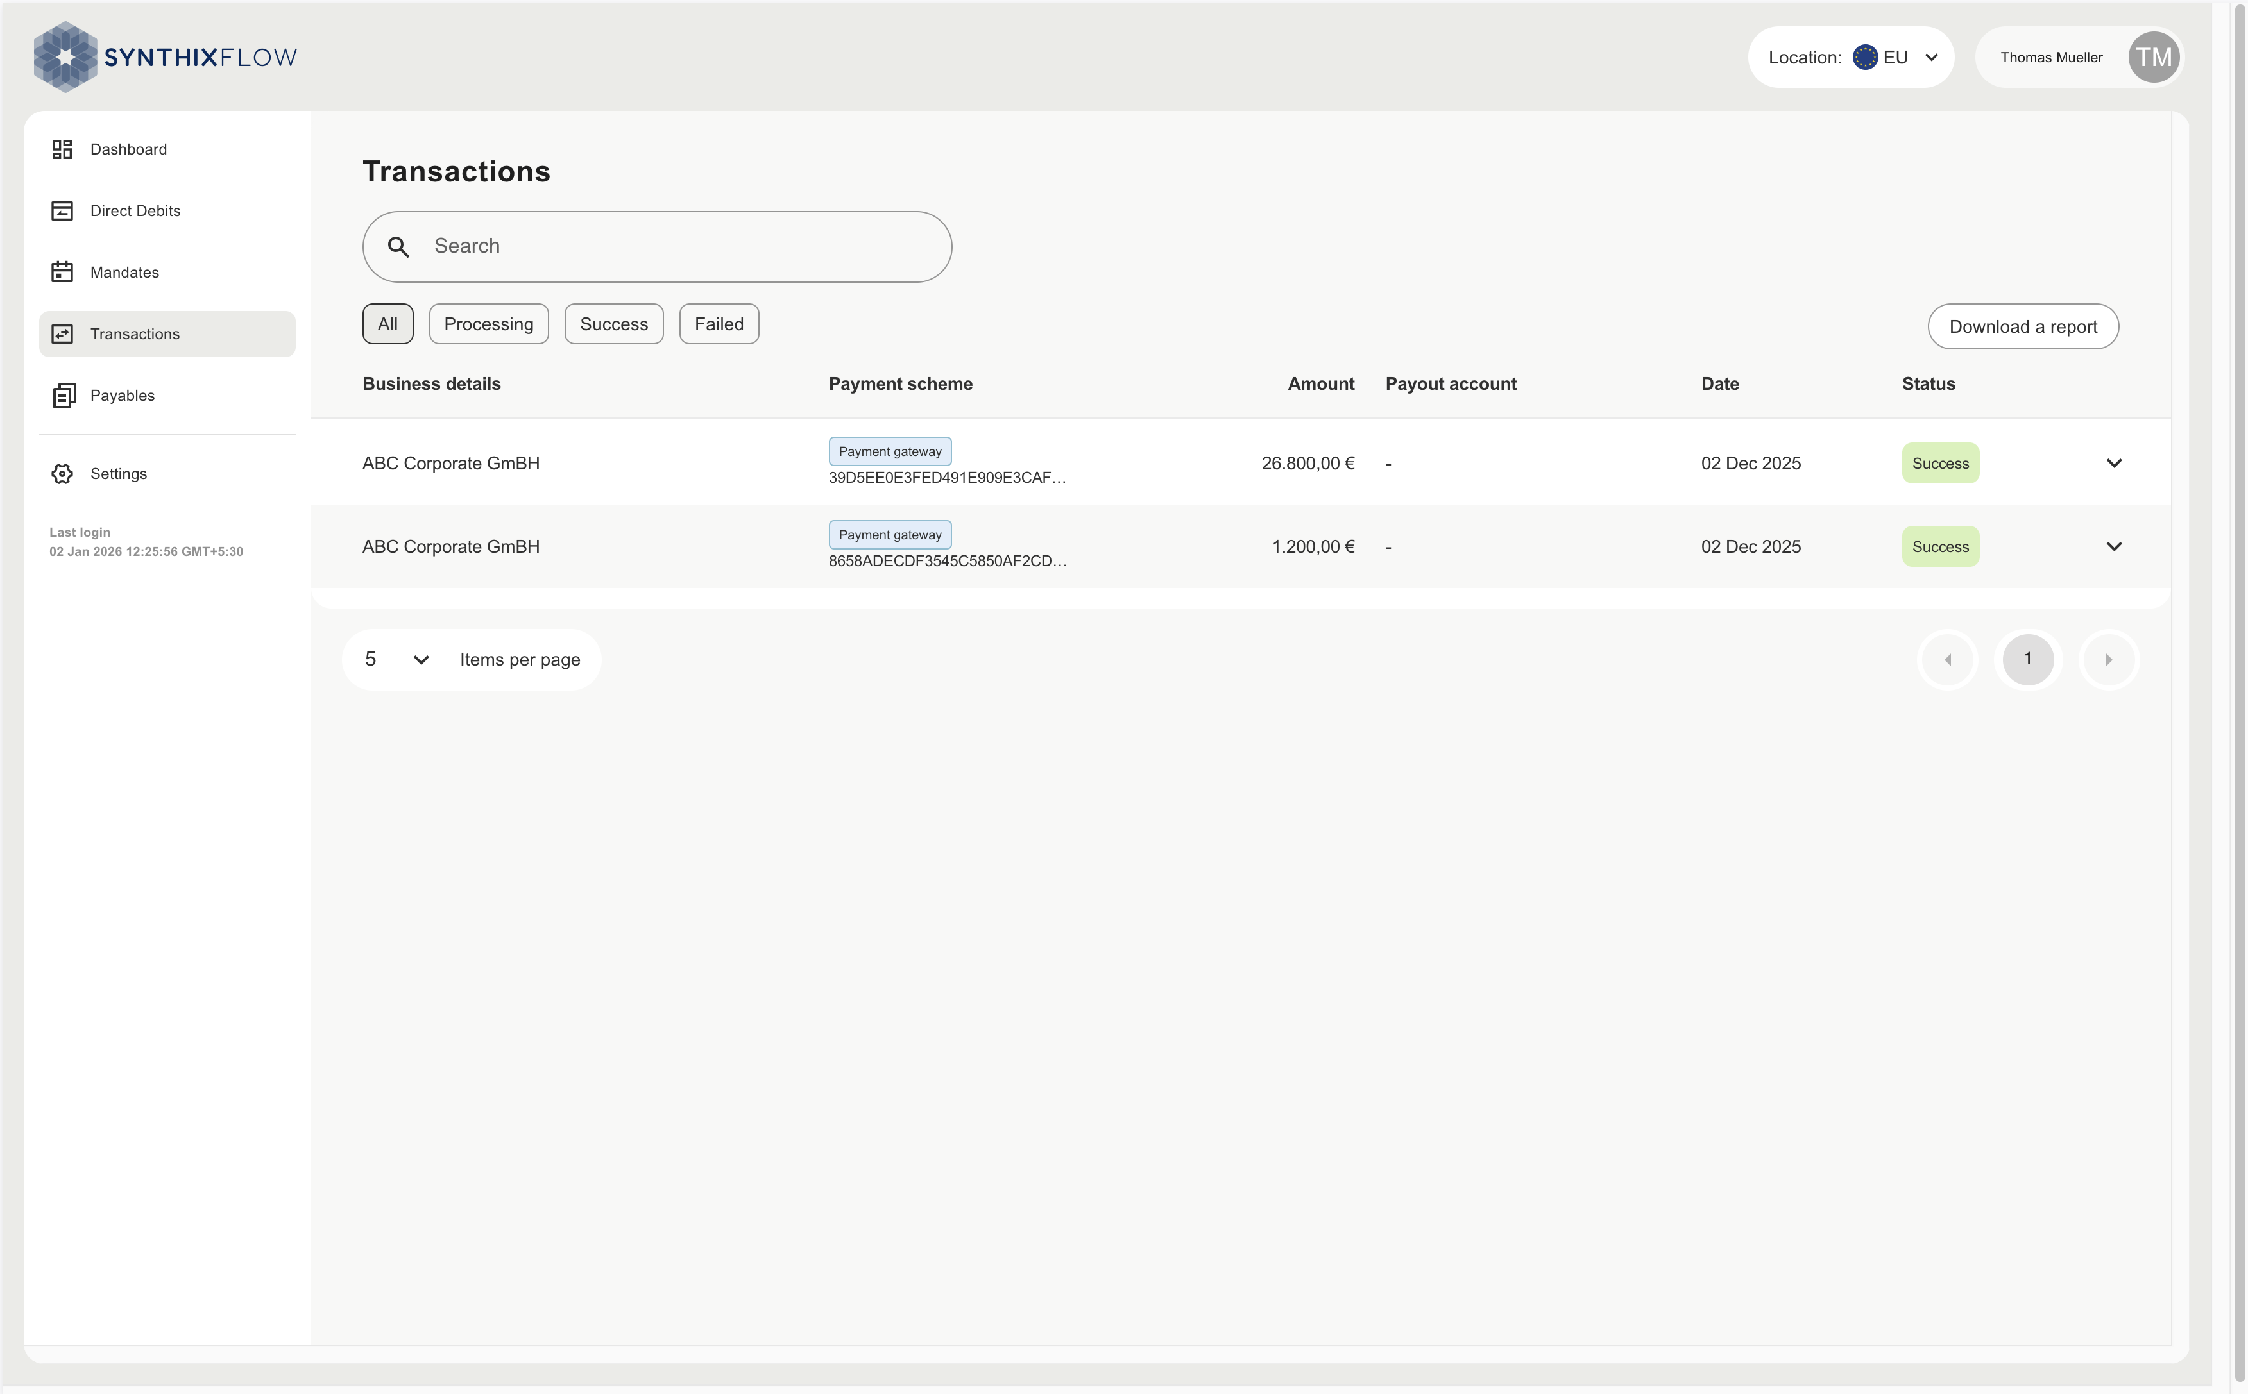Click ABC Corporate GmBH in first row
Viewport: 2248px width, 1394px height.
(x=450, y=463)
